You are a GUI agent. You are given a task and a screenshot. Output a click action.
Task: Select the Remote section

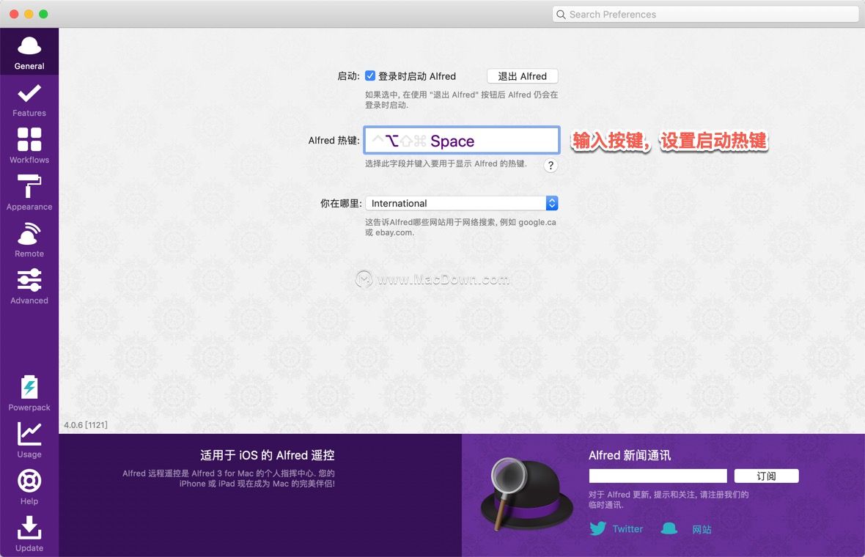tap(29, 240)
